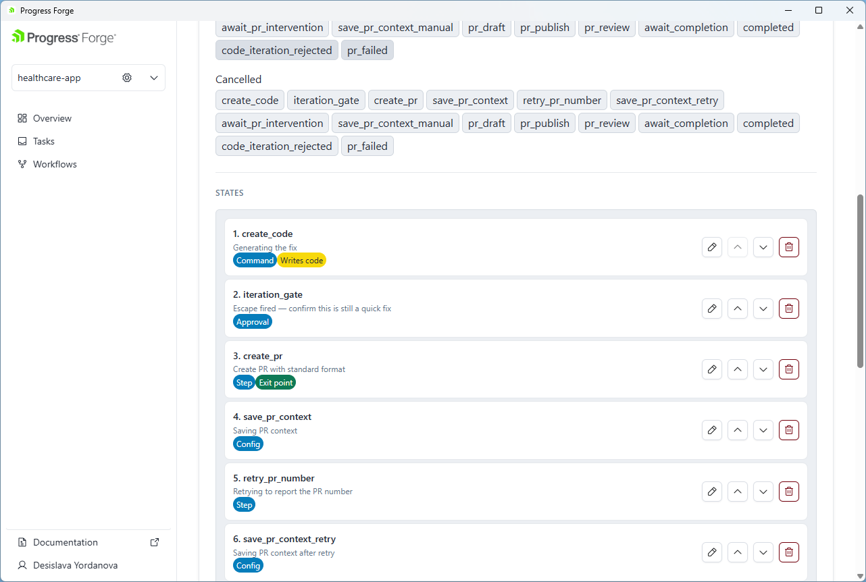Click the Progress Forge logo

click(x=63, y=38)
